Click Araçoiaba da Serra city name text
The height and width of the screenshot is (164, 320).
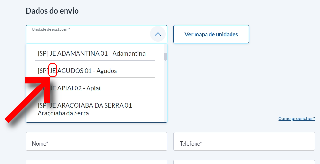point(63,113)
